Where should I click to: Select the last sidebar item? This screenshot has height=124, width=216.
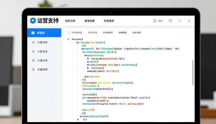pos(44,69)
